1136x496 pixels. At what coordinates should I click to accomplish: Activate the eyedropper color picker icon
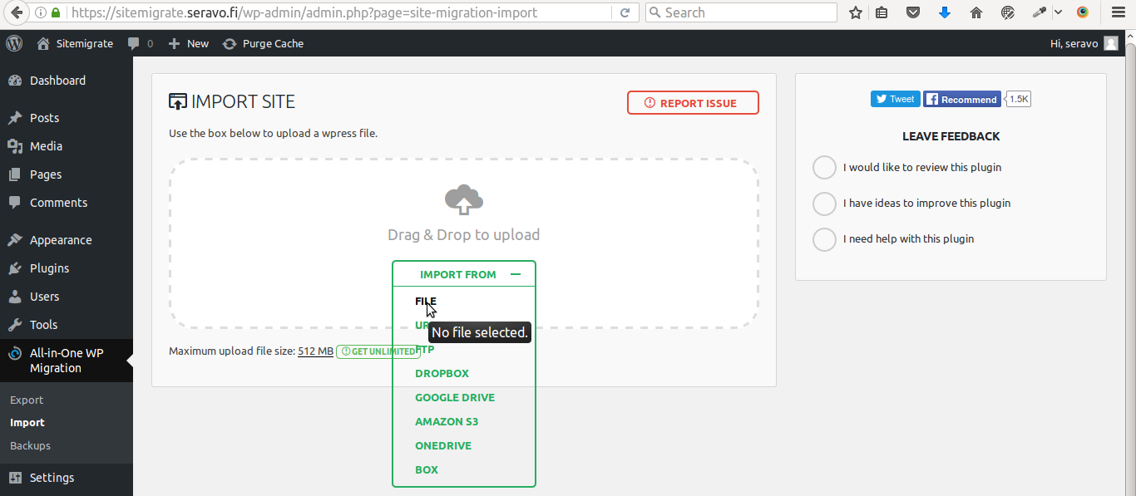(x=1040, y=12)
